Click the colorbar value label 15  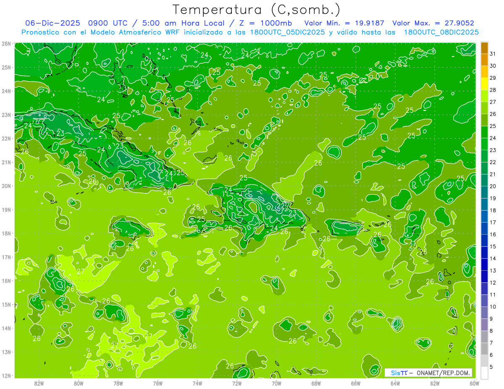coord(493,246)
